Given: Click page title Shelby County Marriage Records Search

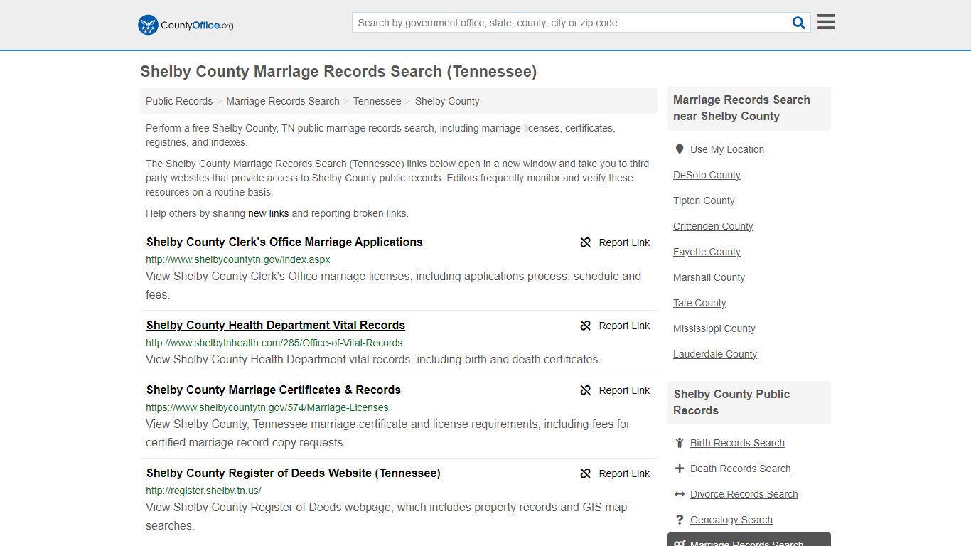Looking at the screenshot, I should [x=338, y=72].
